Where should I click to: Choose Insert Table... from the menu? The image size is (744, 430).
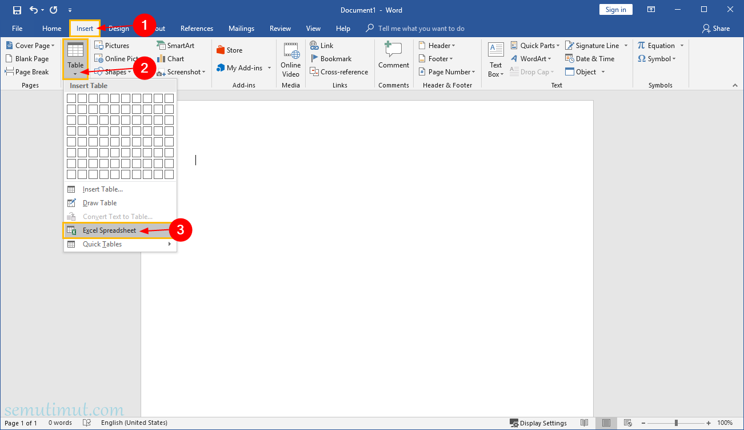coord(120,189)
